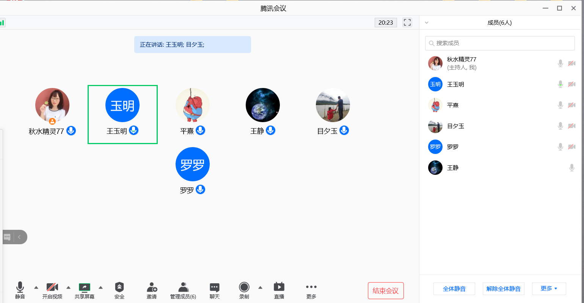Toggle 王玉明 microphone in member list
This screenshot has width=584, height=303.
tap(560, 84)
